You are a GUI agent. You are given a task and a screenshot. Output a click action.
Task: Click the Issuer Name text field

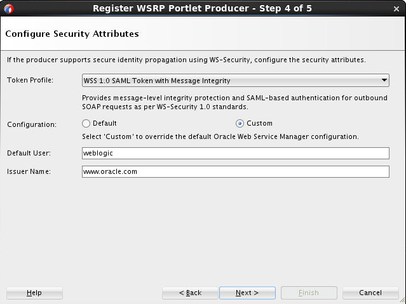tap(235, 171)
